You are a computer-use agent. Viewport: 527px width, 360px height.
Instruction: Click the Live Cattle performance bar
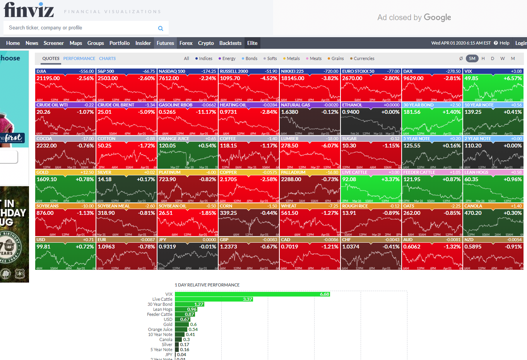pyautogui.click(x=214, y=299)
